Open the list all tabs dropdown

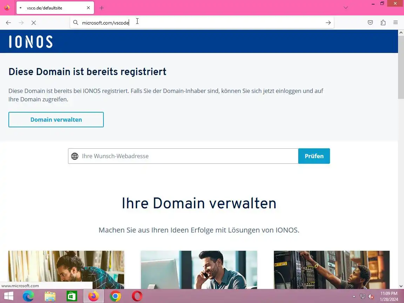click(346, 8)
